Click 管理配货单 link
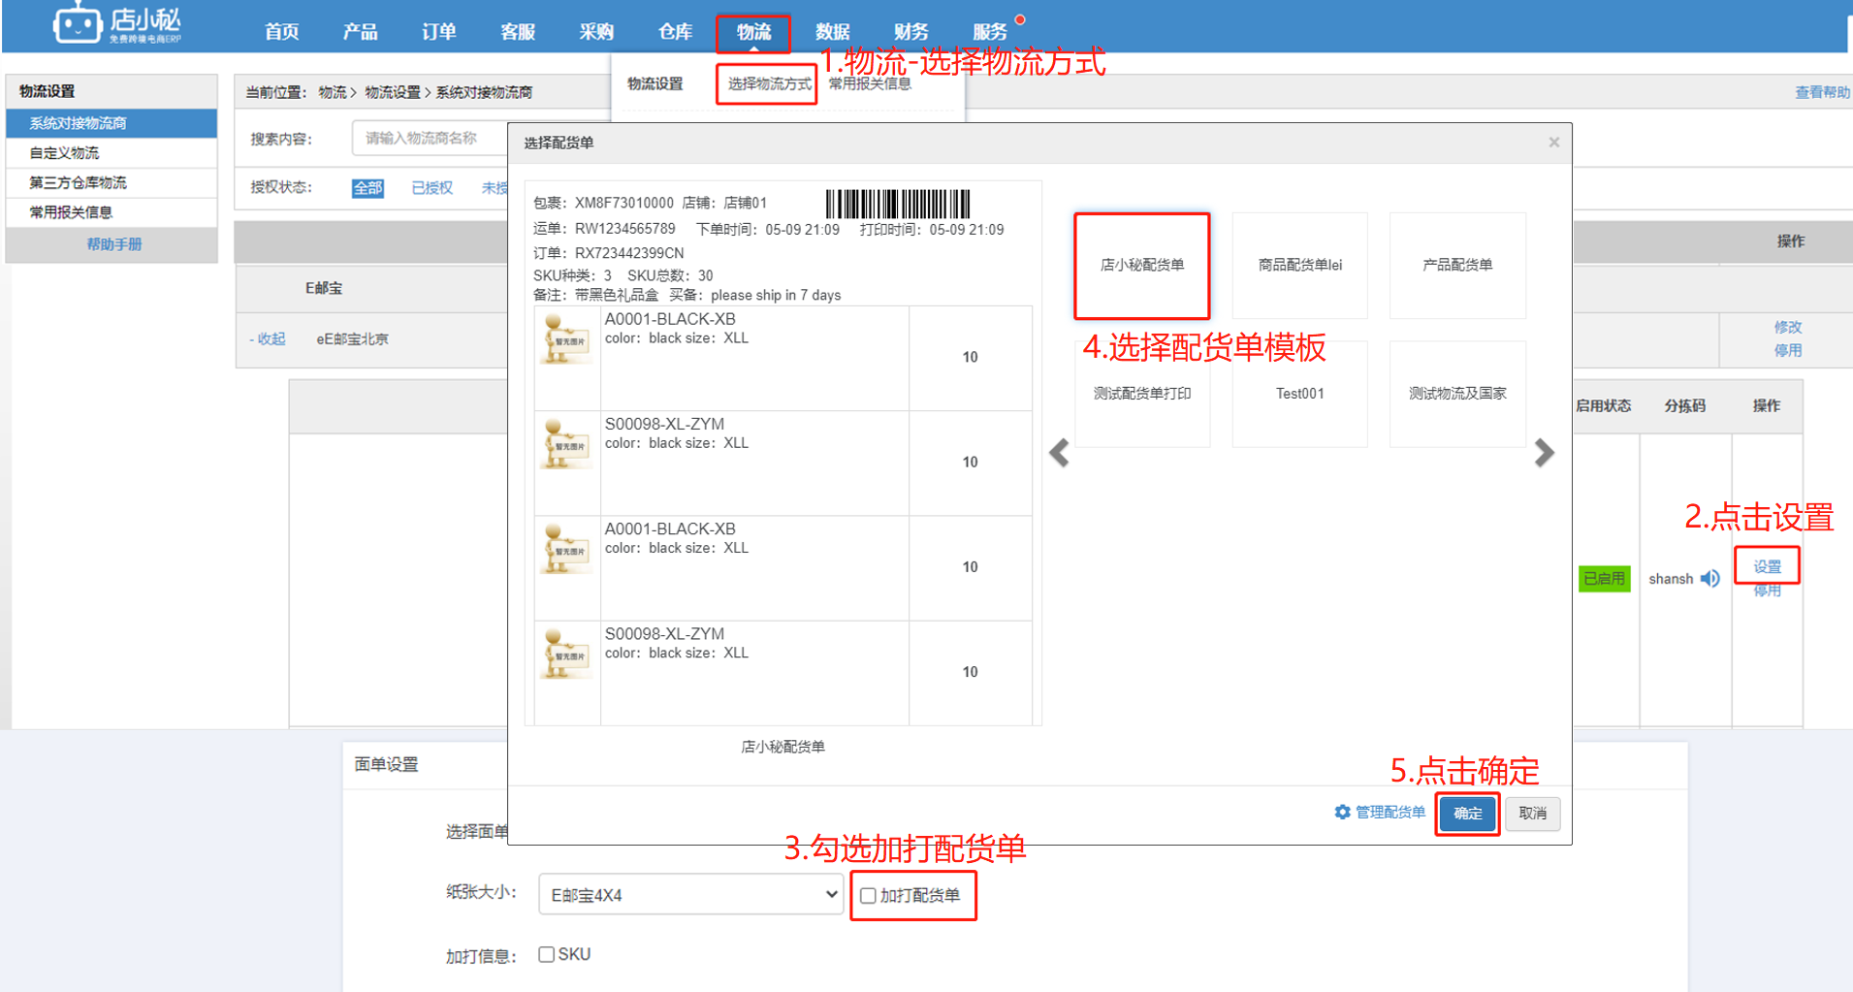The width and height of the screenshot is (1853, 992). click(1390, 813)
